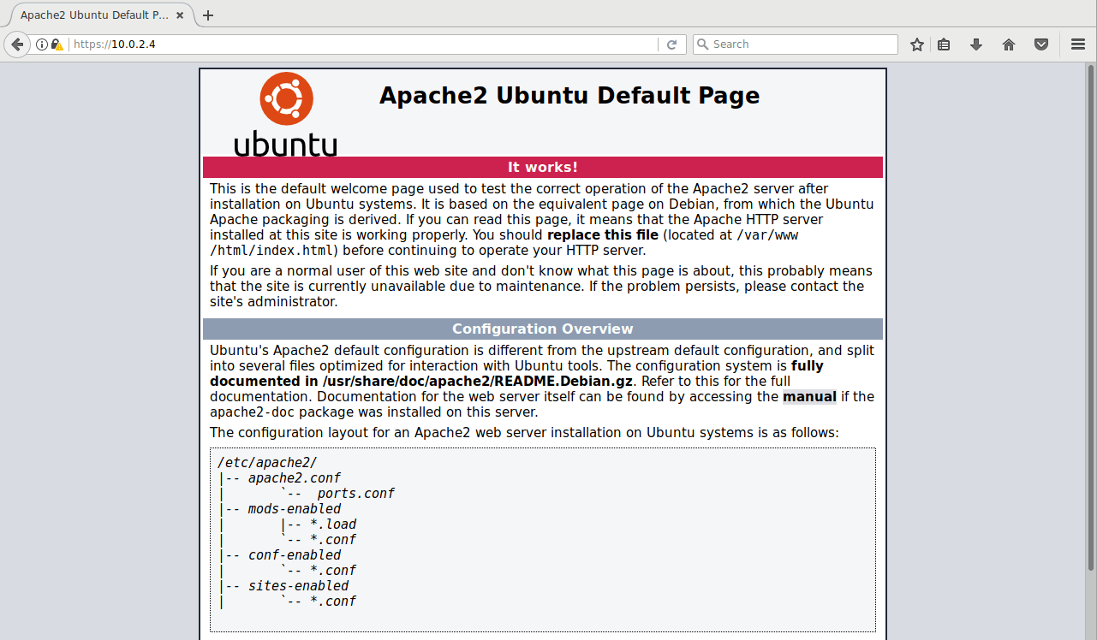Open a new tab with plus button
Image resolution: width=1097 pixels, height=640 pixels.
tap(208, 15)
